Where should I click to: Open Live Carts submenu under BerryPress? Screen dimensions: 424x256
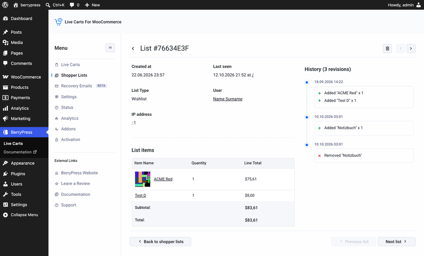[13, 143]
